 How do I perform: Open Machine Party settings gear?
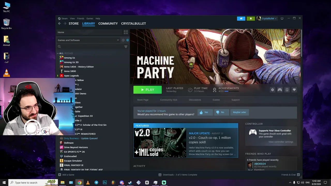click(x=272, y=90)
